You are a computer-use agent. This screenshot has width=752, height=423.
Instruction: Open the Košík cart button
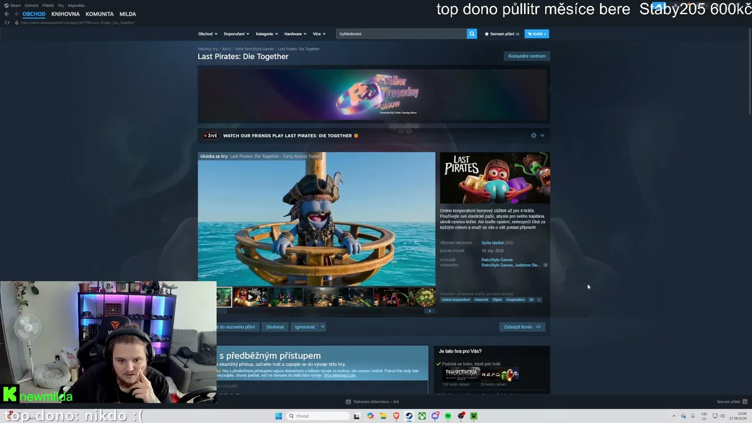coord(537,33)
